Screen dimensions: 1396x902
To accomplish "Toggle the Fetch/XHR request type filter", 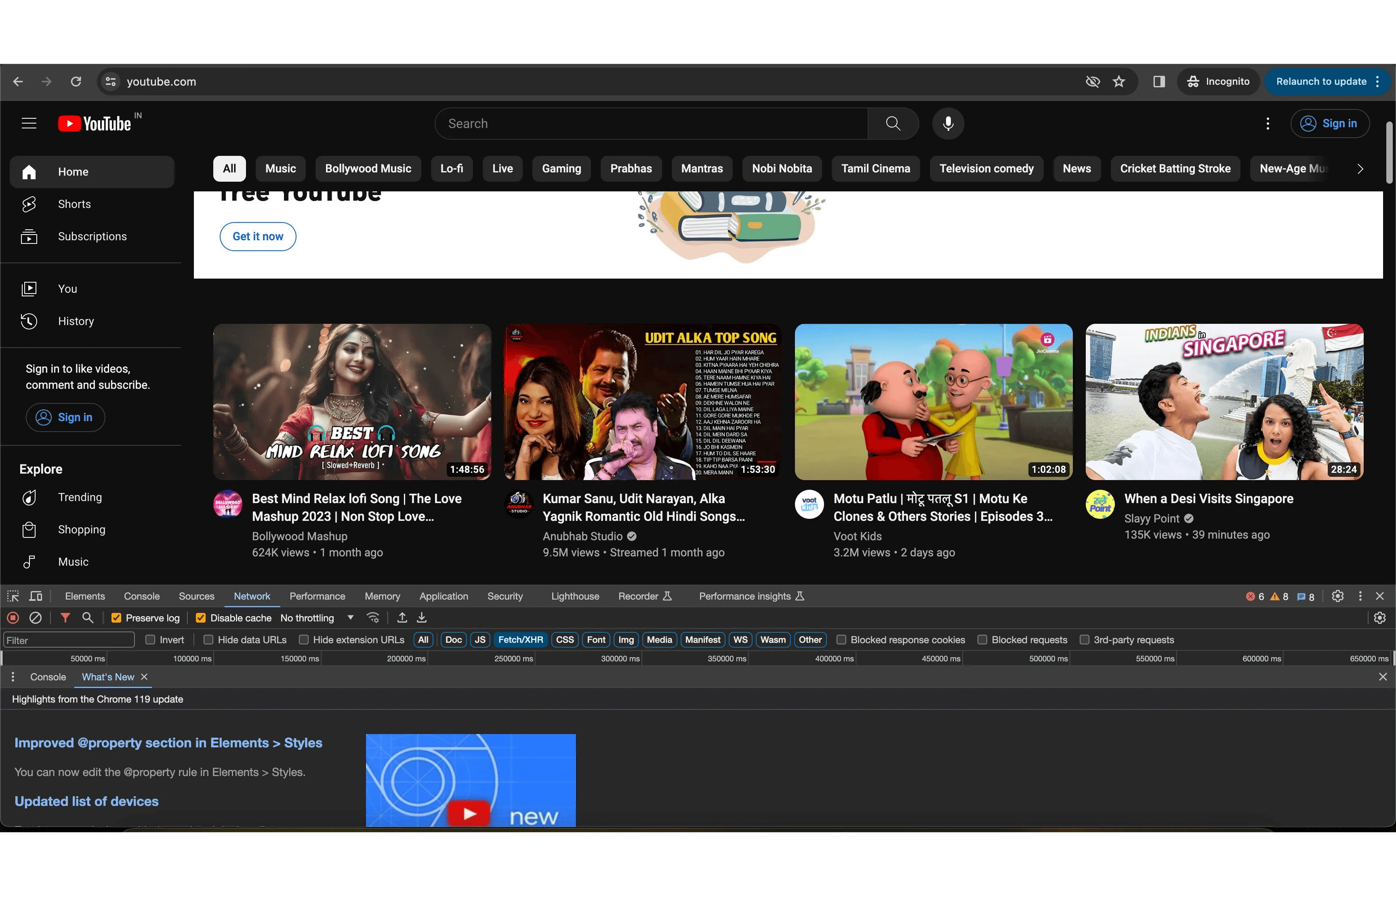I will click(x=520, y=640).
